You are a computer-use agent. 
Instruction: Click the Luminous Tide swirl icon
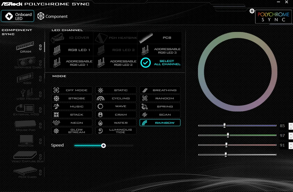pyautogui.click(x=100, y=131)
